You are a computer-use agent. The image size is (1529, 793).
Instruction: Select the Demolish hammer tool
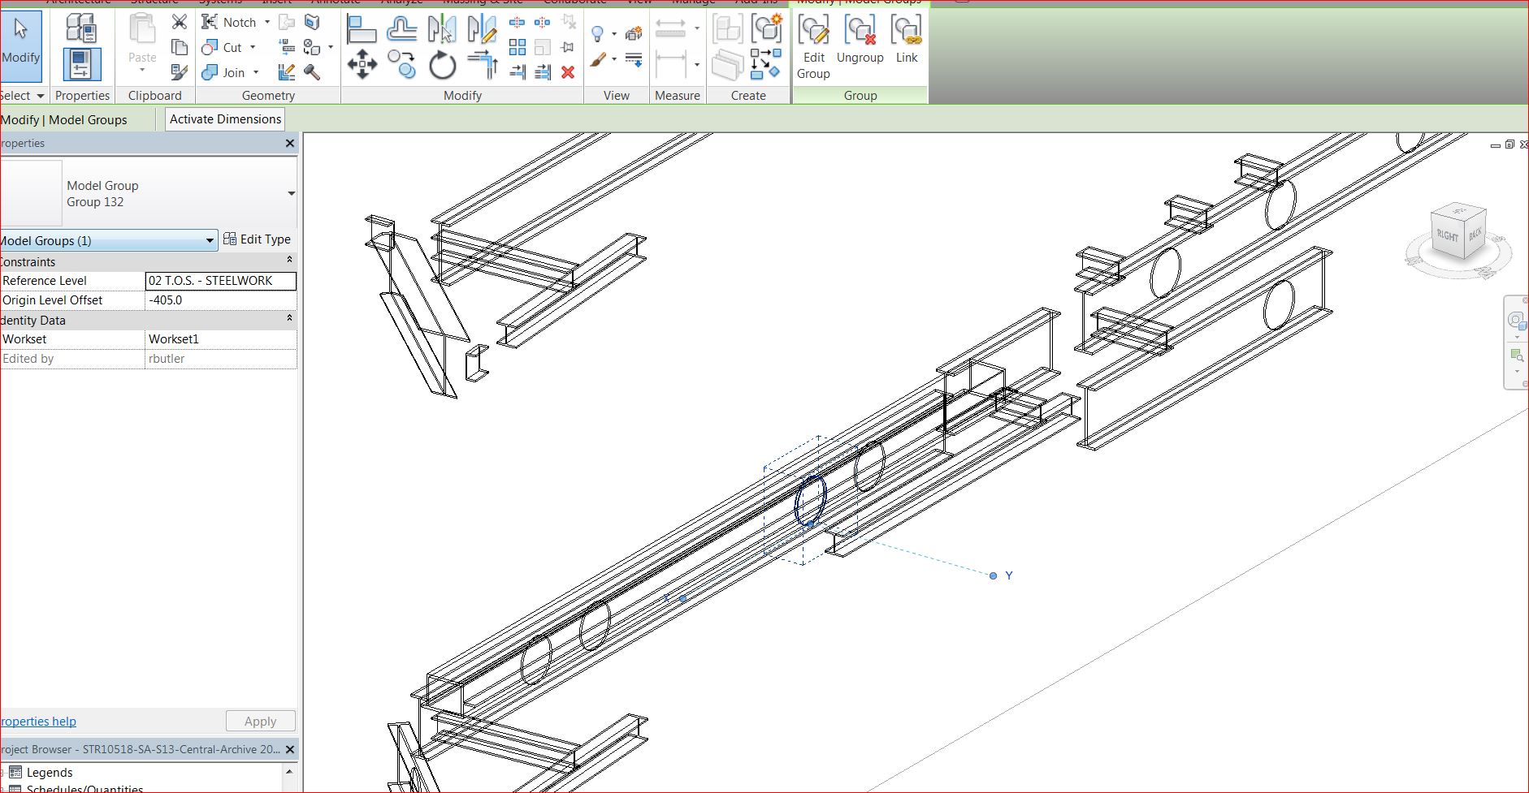pyautogui.click(x=312, y=72)
